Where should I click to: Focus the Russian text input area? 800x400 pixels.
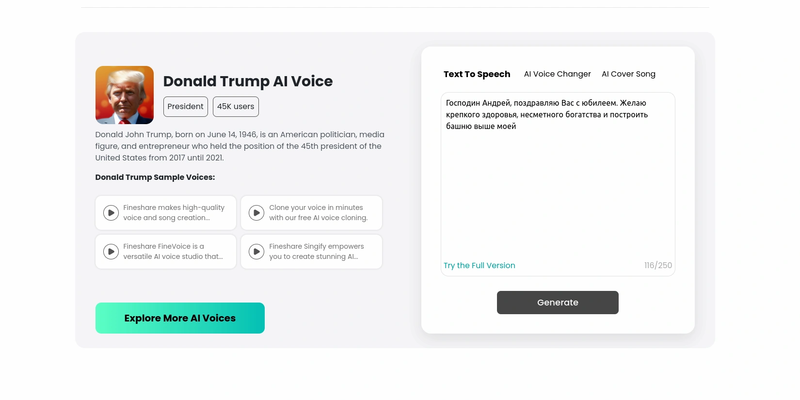(558, 184)
